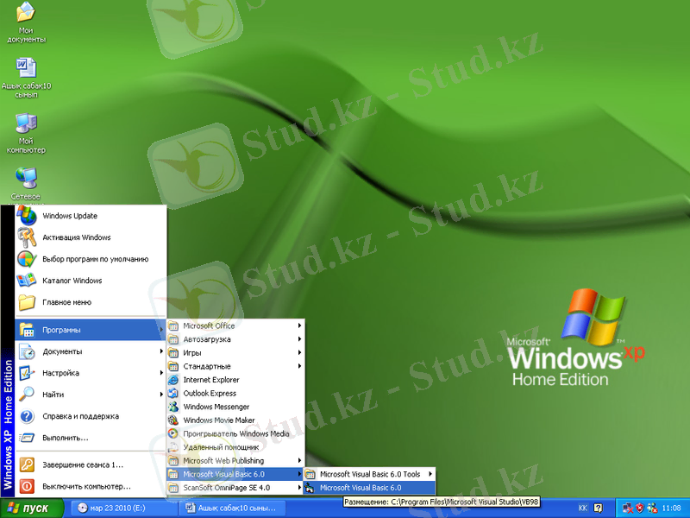690x518 pixels.
Task: Open Internet Explorer from Programs list
Action: tap(211, 380)
